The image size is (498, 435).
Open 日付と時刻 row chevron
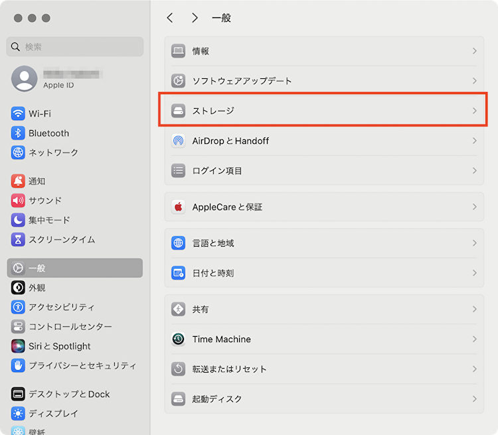(x=475, y=273)
